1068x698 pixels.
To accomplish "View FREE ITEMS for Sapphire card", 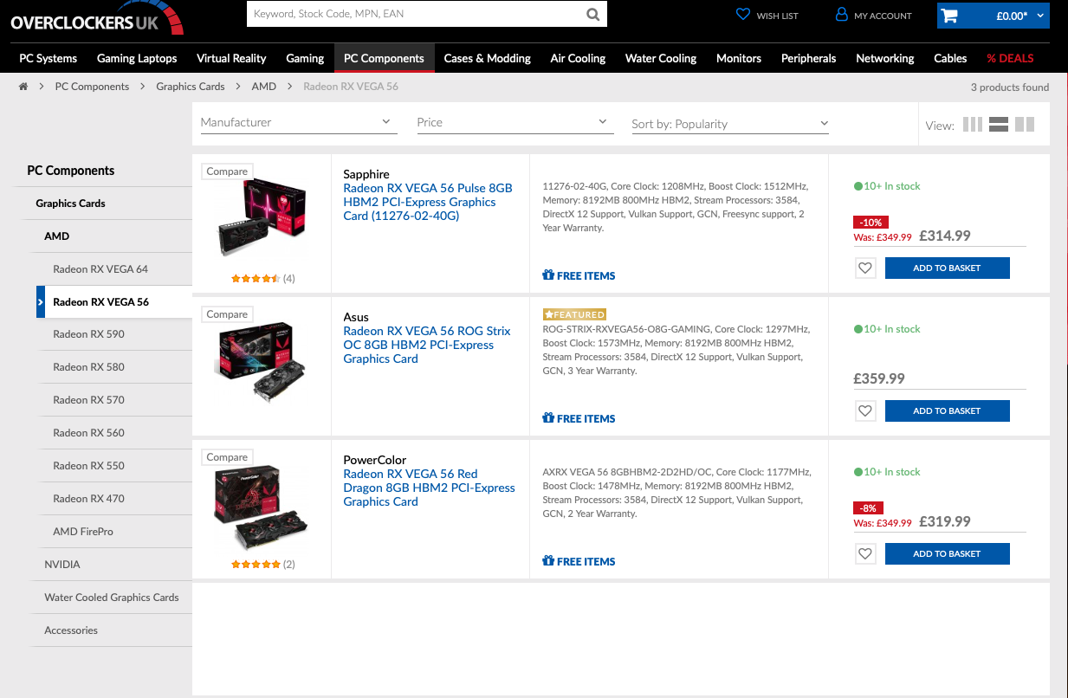I will pos(579,275).
